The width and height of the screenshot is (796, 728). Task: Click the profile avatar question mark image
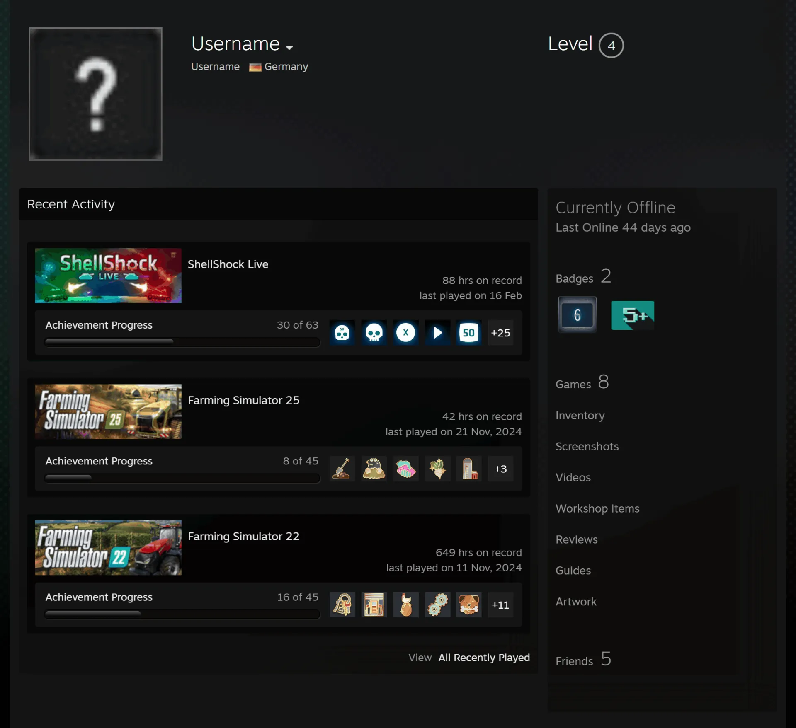[x=95, y=94]
